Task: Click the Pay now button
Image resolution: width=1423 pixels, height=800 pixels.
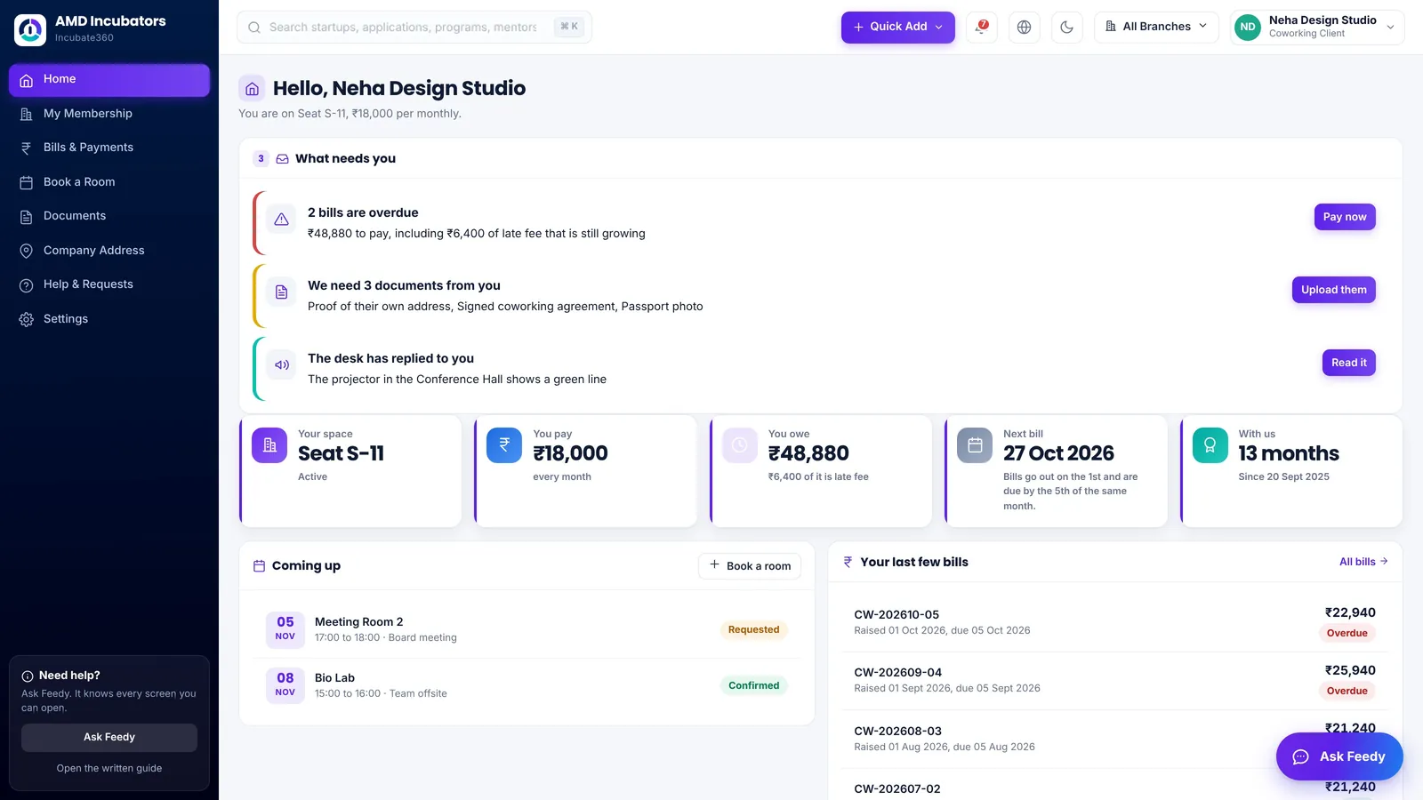Action: pos(1344,217)
